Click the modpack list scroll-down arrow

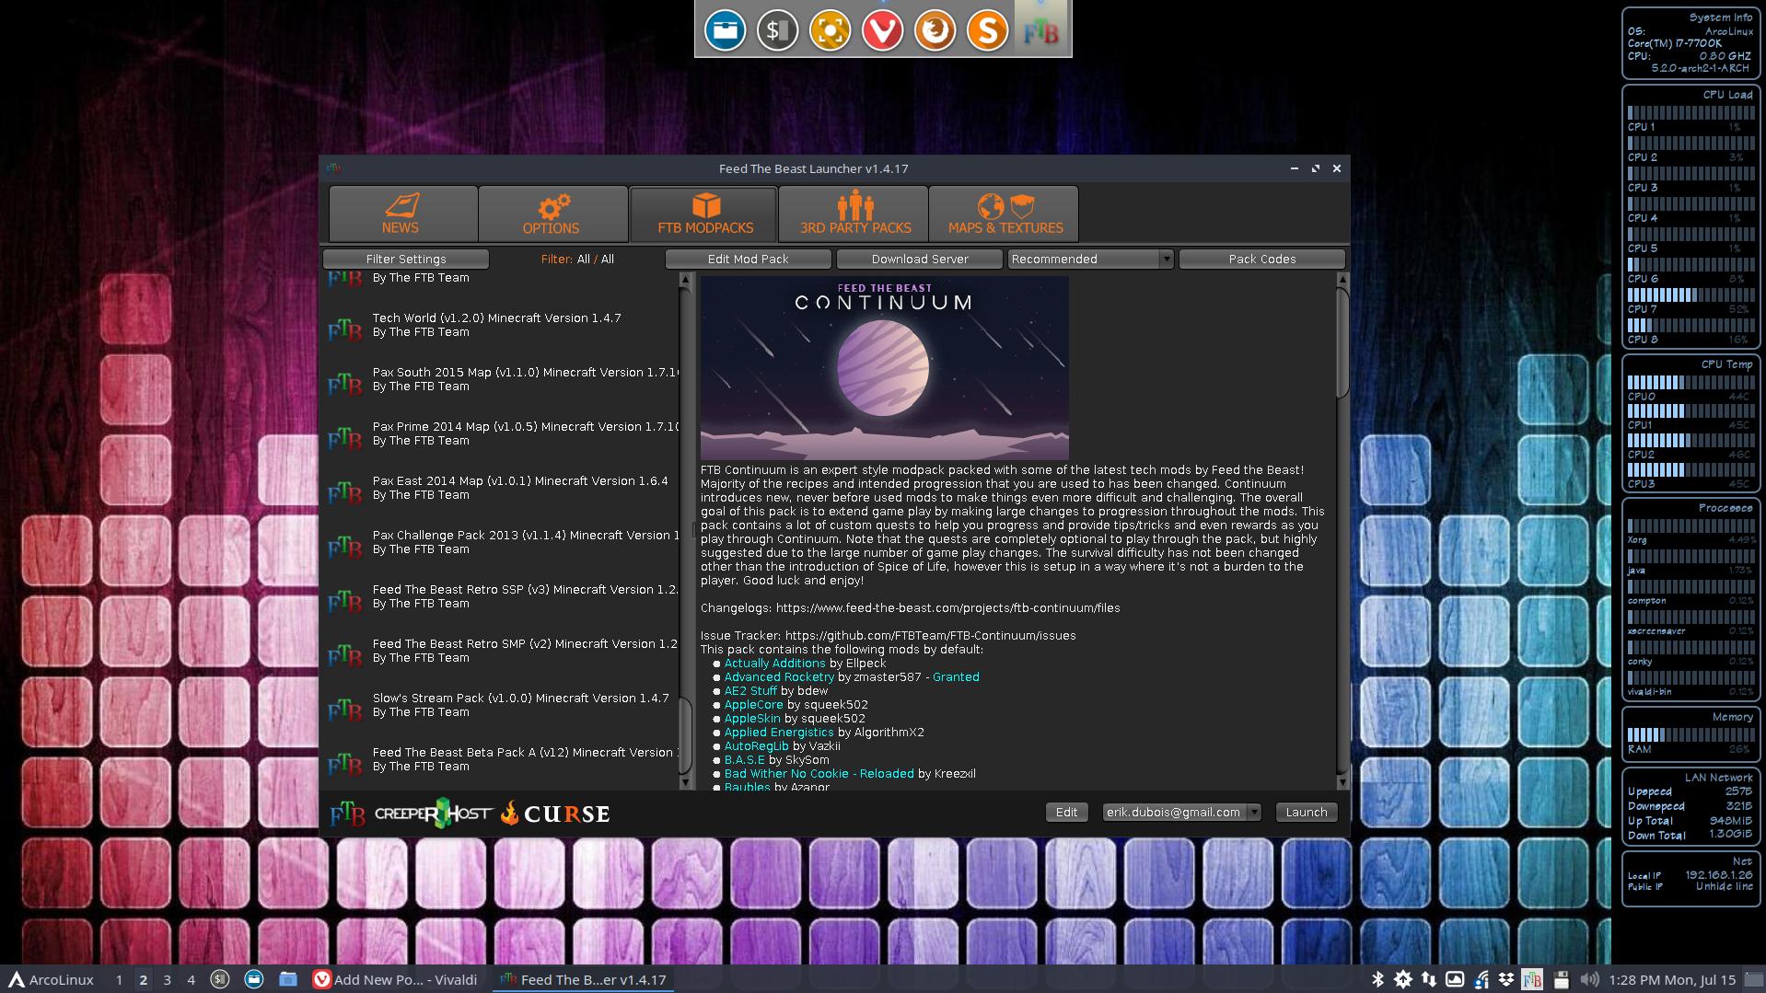[x=685, y=782]
